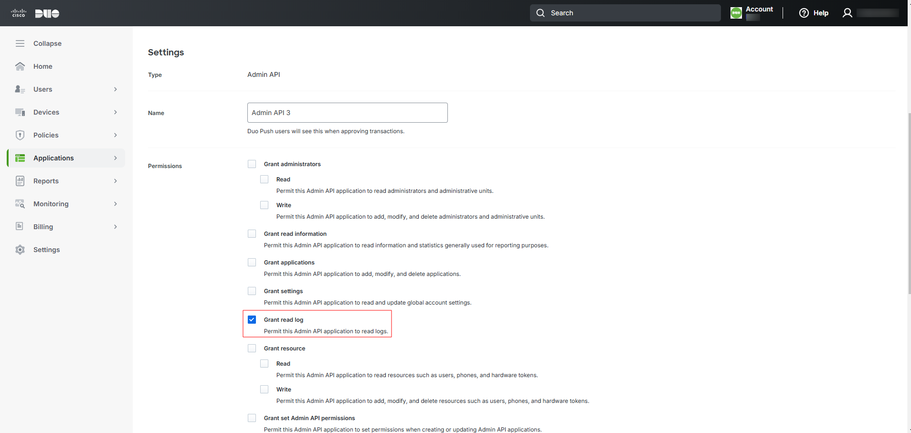This screenshot has height=433, width=911.
Task: Open the Account switcher
Action: [x=752, y=13]
